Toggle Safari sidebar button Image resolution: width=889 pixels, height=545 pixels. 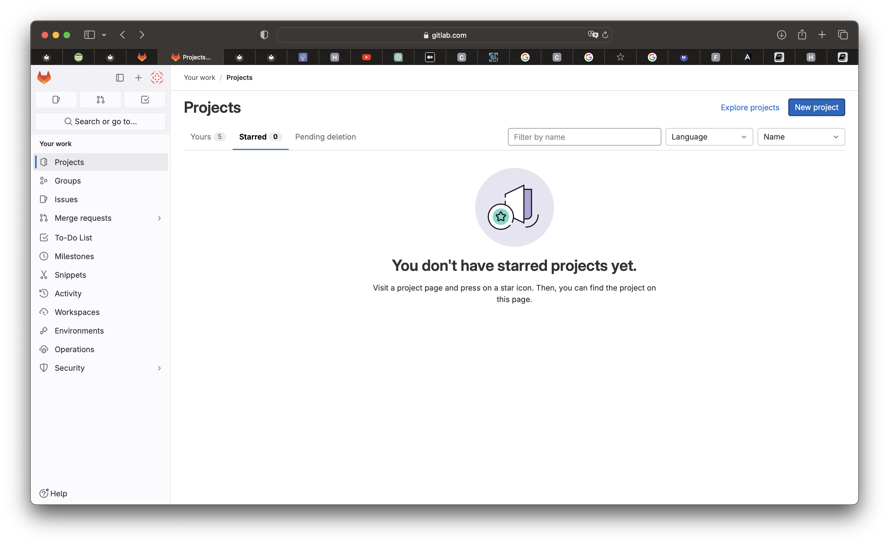(x=89, y=35)
